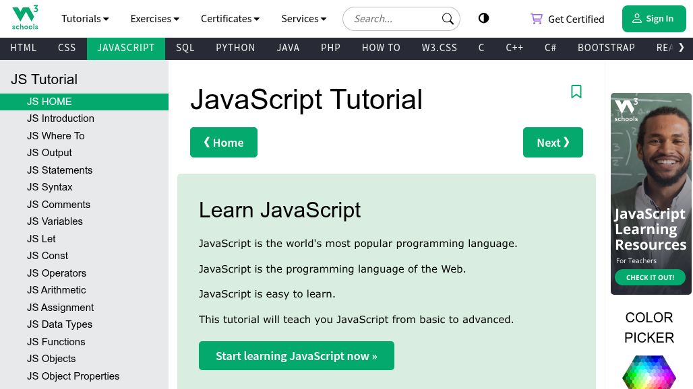Open JS Object Properties chapter
The height and width of the screenshot is (389, 693).
pyautogui.click(x=84, y=376)
